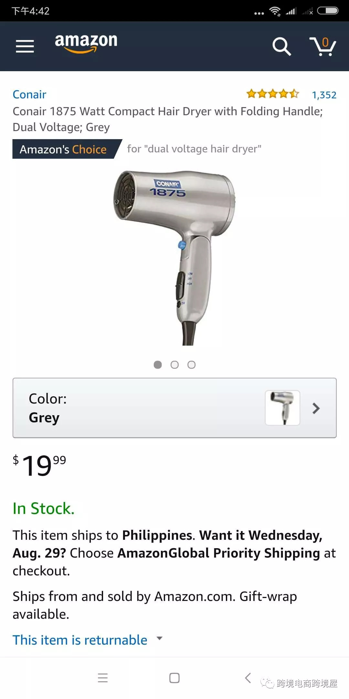Image resolution: width=349 pixels, height=699 pixels.
Task: Open 'This item is returnable' link
Action: tap(80, 640)
